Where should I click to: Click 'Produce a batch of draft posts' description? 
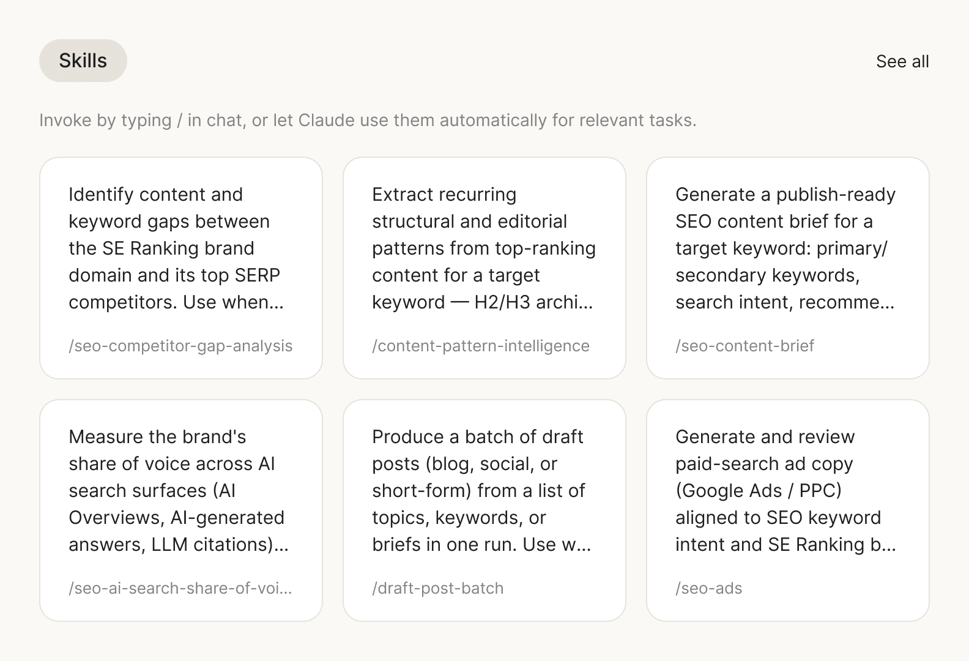pos(482,490)
